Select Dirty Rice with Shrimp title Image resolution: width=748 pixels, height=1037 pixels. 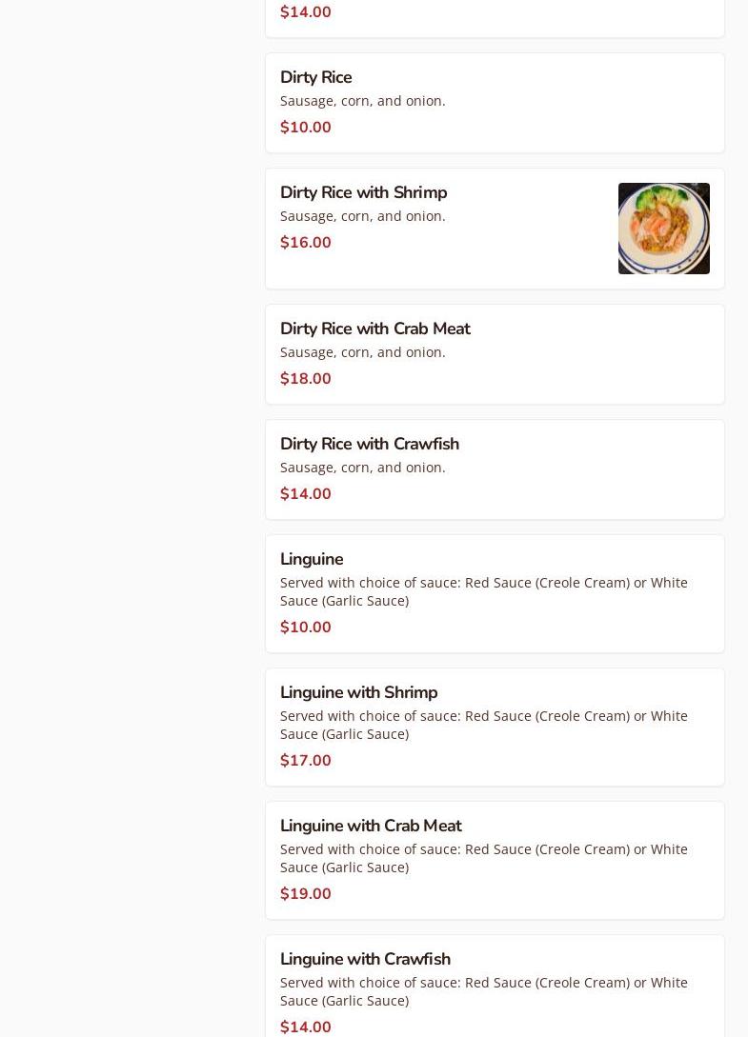pos(363,192)
